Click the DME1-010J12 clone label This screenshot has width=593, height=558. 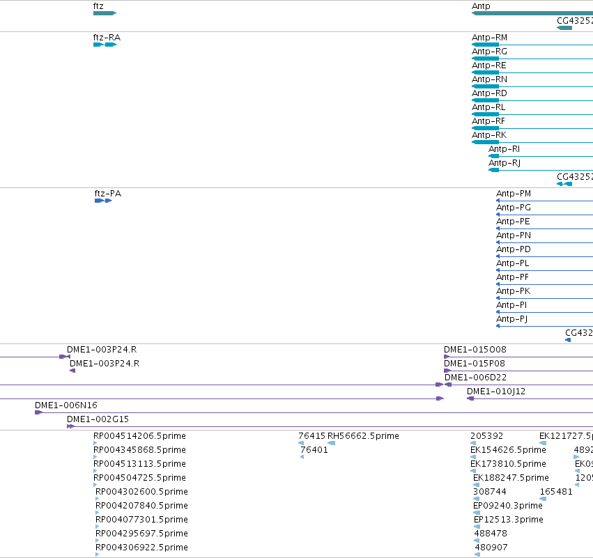496,392
